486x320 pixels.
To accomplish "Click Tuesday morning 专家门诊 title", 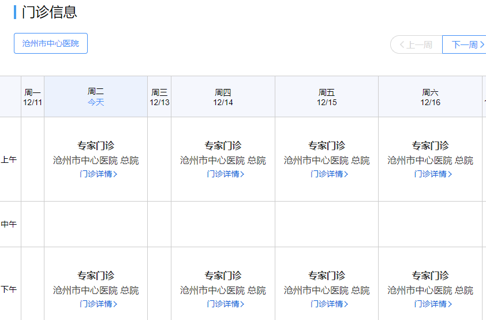I will [96, 146].
